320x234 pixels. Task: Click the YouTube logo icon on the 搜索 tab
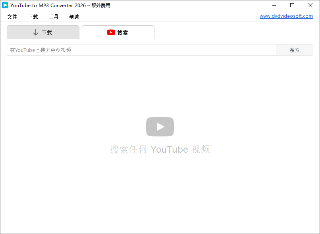tap(111, 33)
